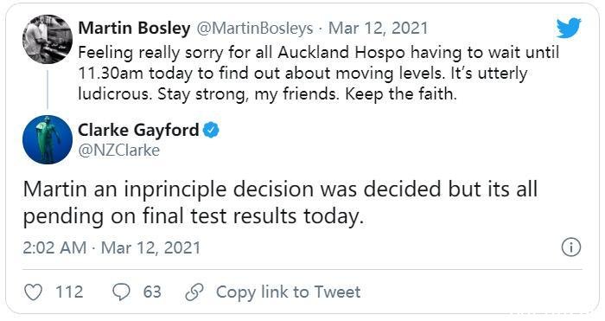Viewport: 605px width, 321px height.
Task: Select Copy link to Tweet
Action: pyautogui.click(x=288, y=292)
